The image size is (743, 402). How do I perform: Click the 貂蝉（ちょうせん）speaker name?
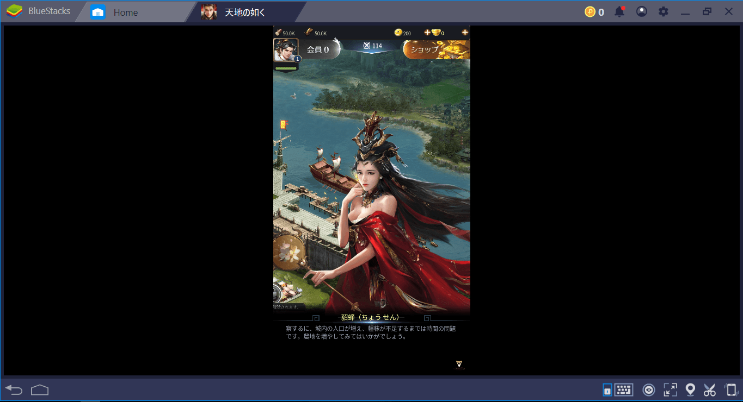pyautogui.click(x=370, y=317)
